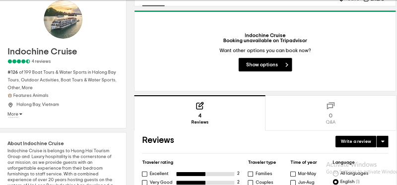Click the Indochine Cruise boat profile photo
The image size is (397, 185).
pos(63,19)
